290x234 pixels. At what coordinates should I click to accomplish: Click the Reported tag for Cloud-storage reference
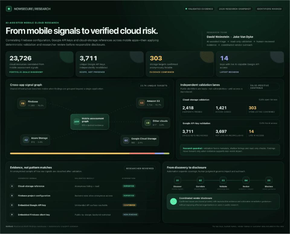pos(129,186)
